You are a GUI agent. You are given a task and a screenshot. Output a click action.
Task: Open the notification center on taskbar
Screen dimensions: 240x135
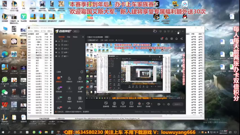235,132
